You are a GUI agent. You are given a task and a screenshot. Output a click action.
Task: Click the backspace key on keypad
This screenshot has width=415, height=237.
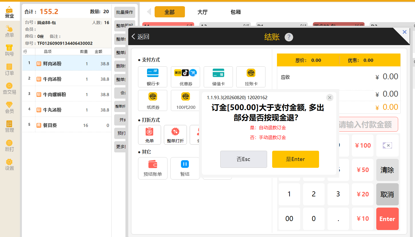[387, 145]
